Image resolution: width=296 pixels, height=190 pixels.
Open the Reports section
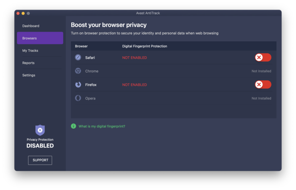tap(28, 63)
